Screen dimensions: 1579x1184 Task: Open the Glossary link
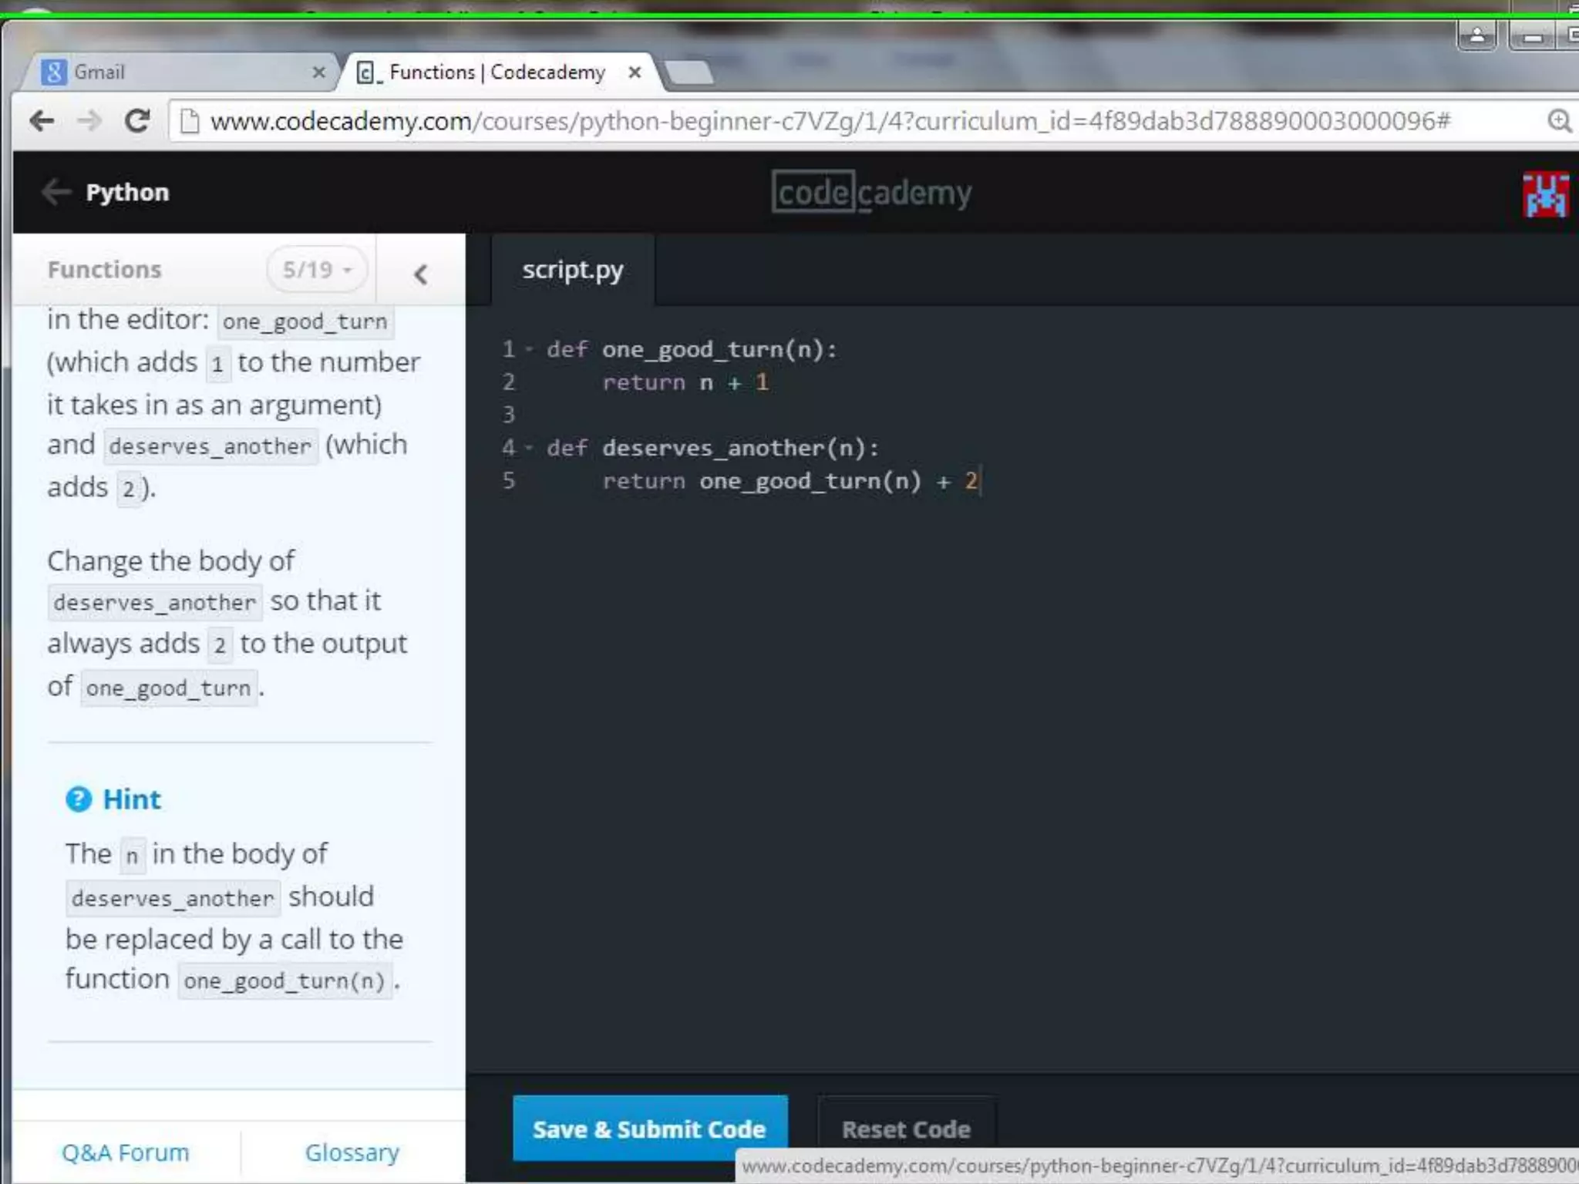[352, 1152]
